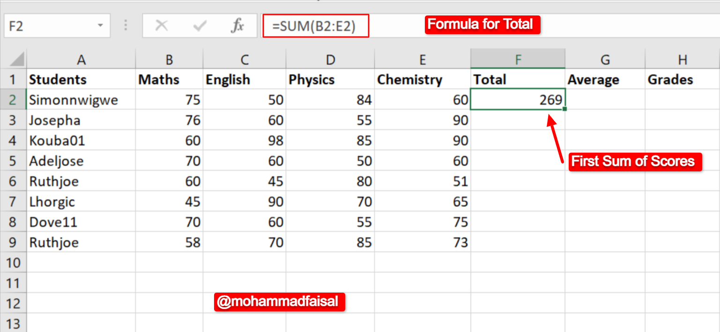Select column A header
The width and height of the screenshot is (720, 332).
click(82, 59)
